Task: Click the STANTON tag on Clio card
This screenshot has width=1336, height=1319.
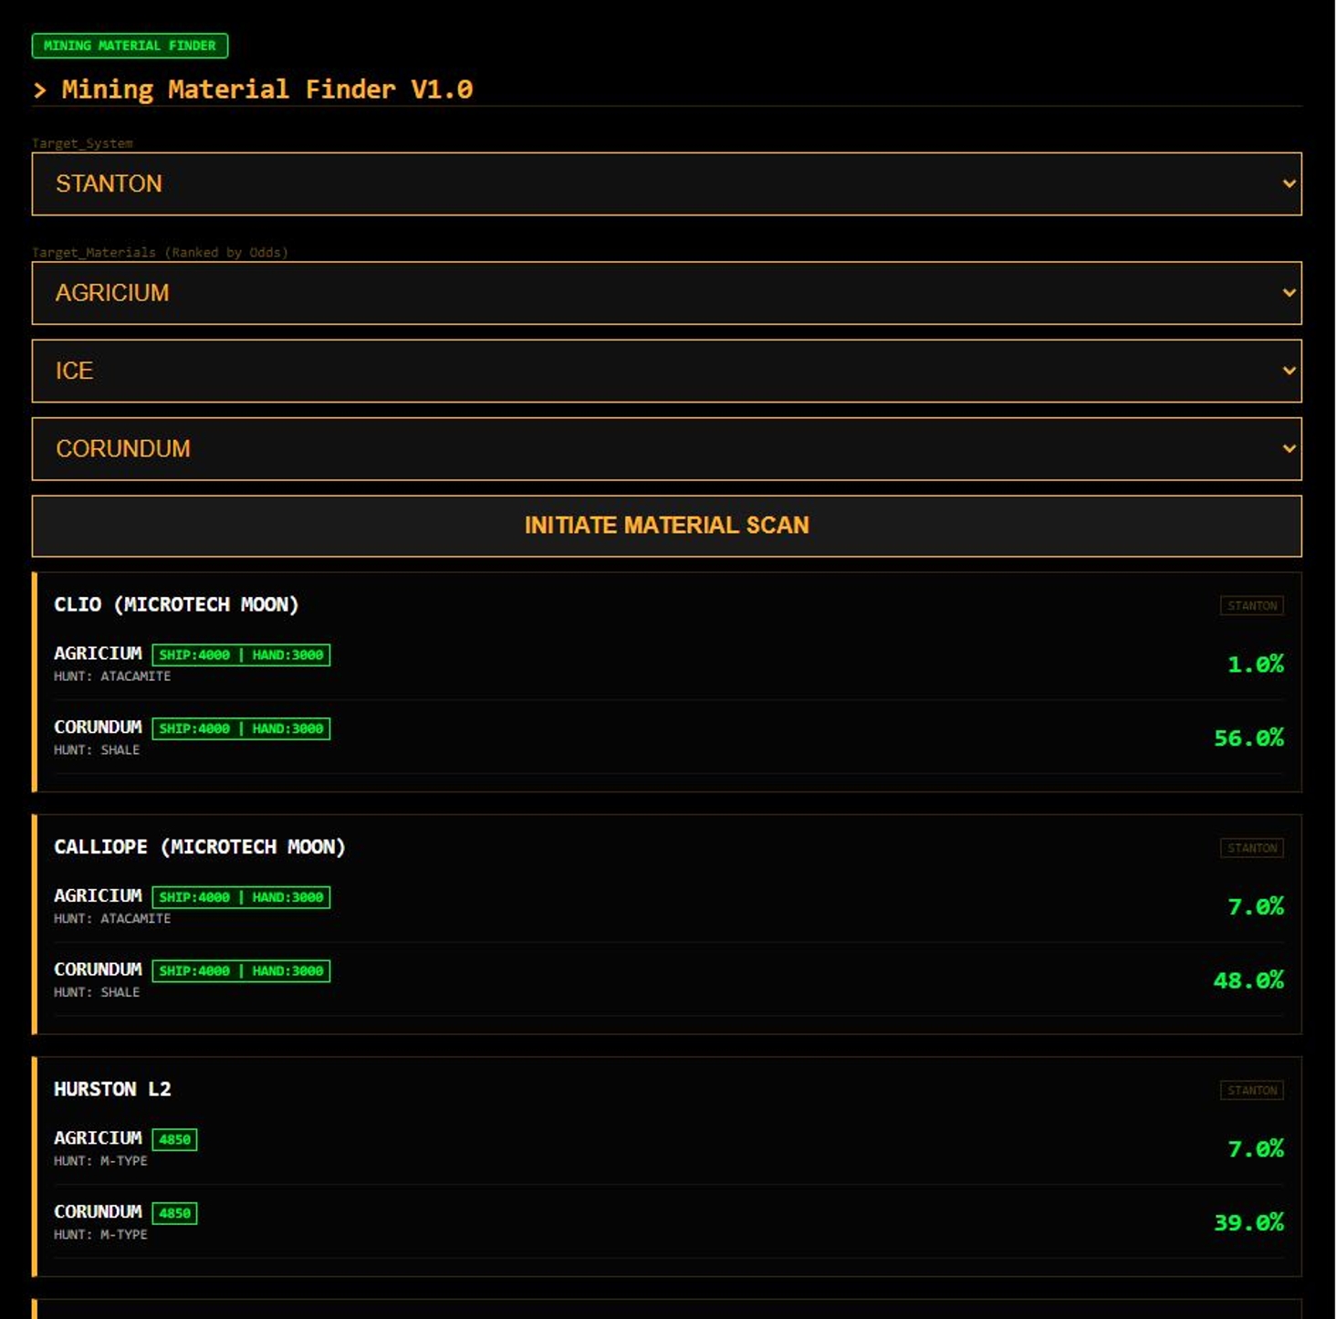Action: (1251, 606)
